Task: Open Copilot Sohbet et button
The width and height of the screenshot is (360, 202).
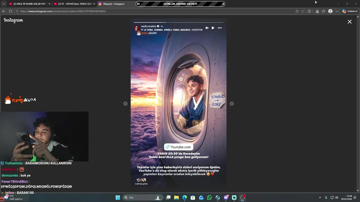Action: pyautogui.click(x=350, y=11)
